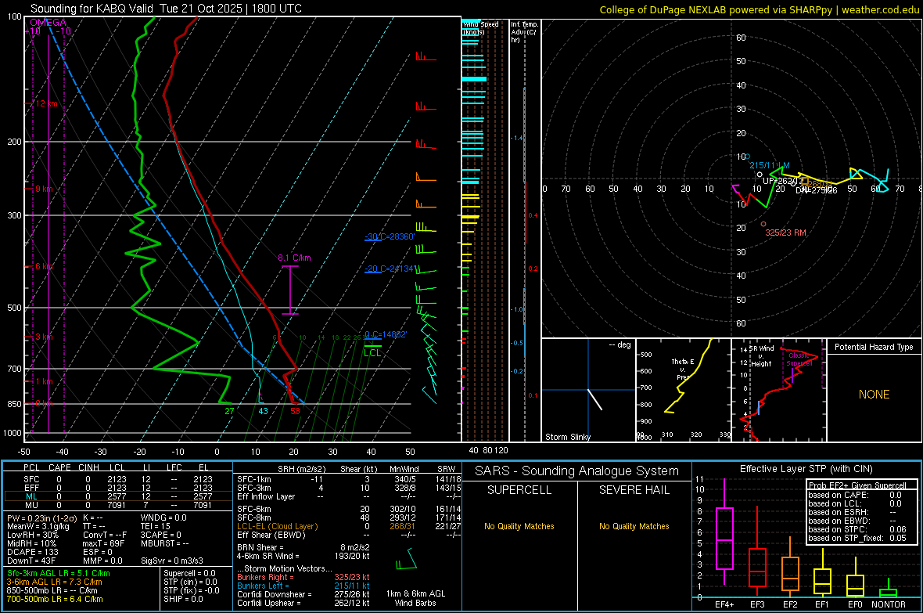Click the SUPERCELL column header
This screenshot has height=613, width=923.
tap(519, 490)
